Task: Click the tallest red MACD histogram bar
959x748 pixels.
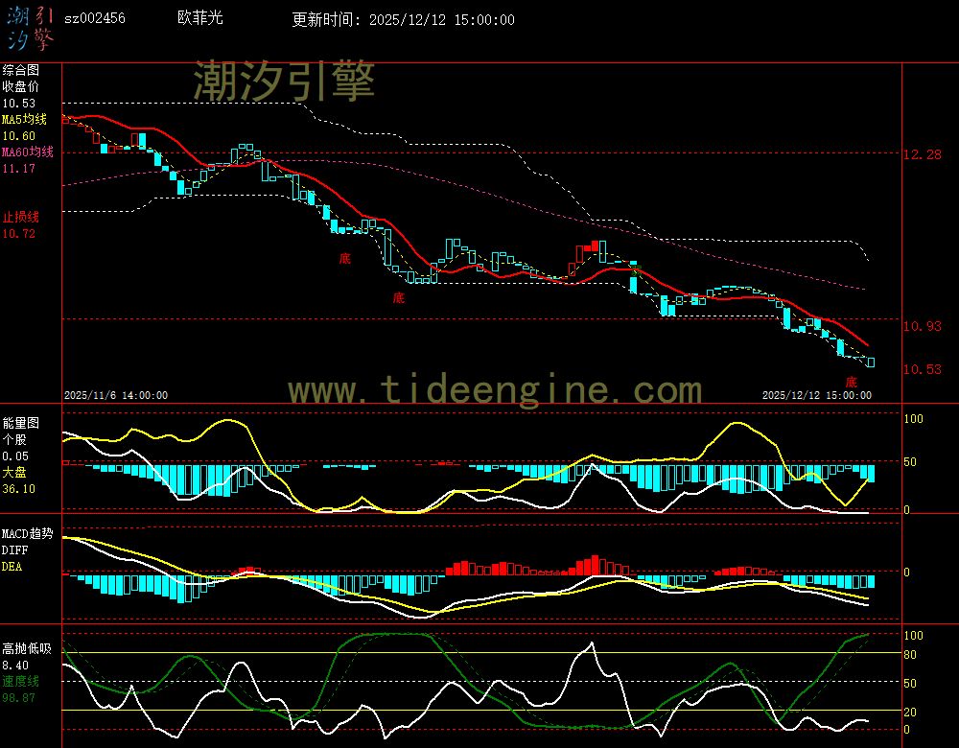Action: pyautogui.click(x=596, y=564)
